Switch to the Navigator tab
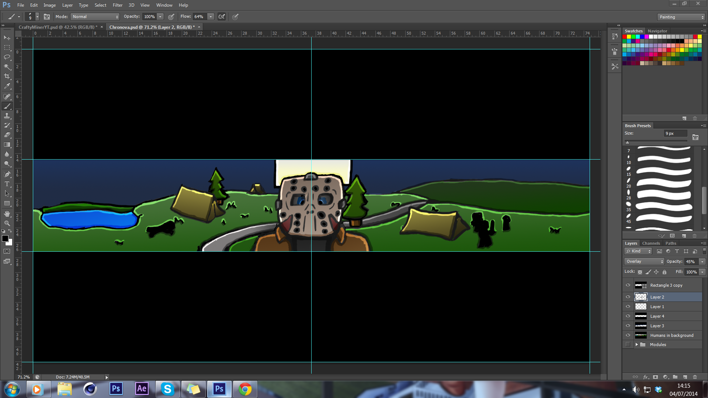708x398 pixels. [657, 31]
